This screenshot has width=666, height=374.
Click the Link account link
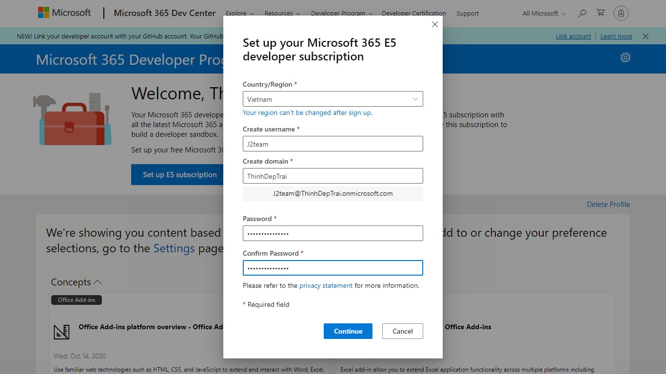[573, 36]
